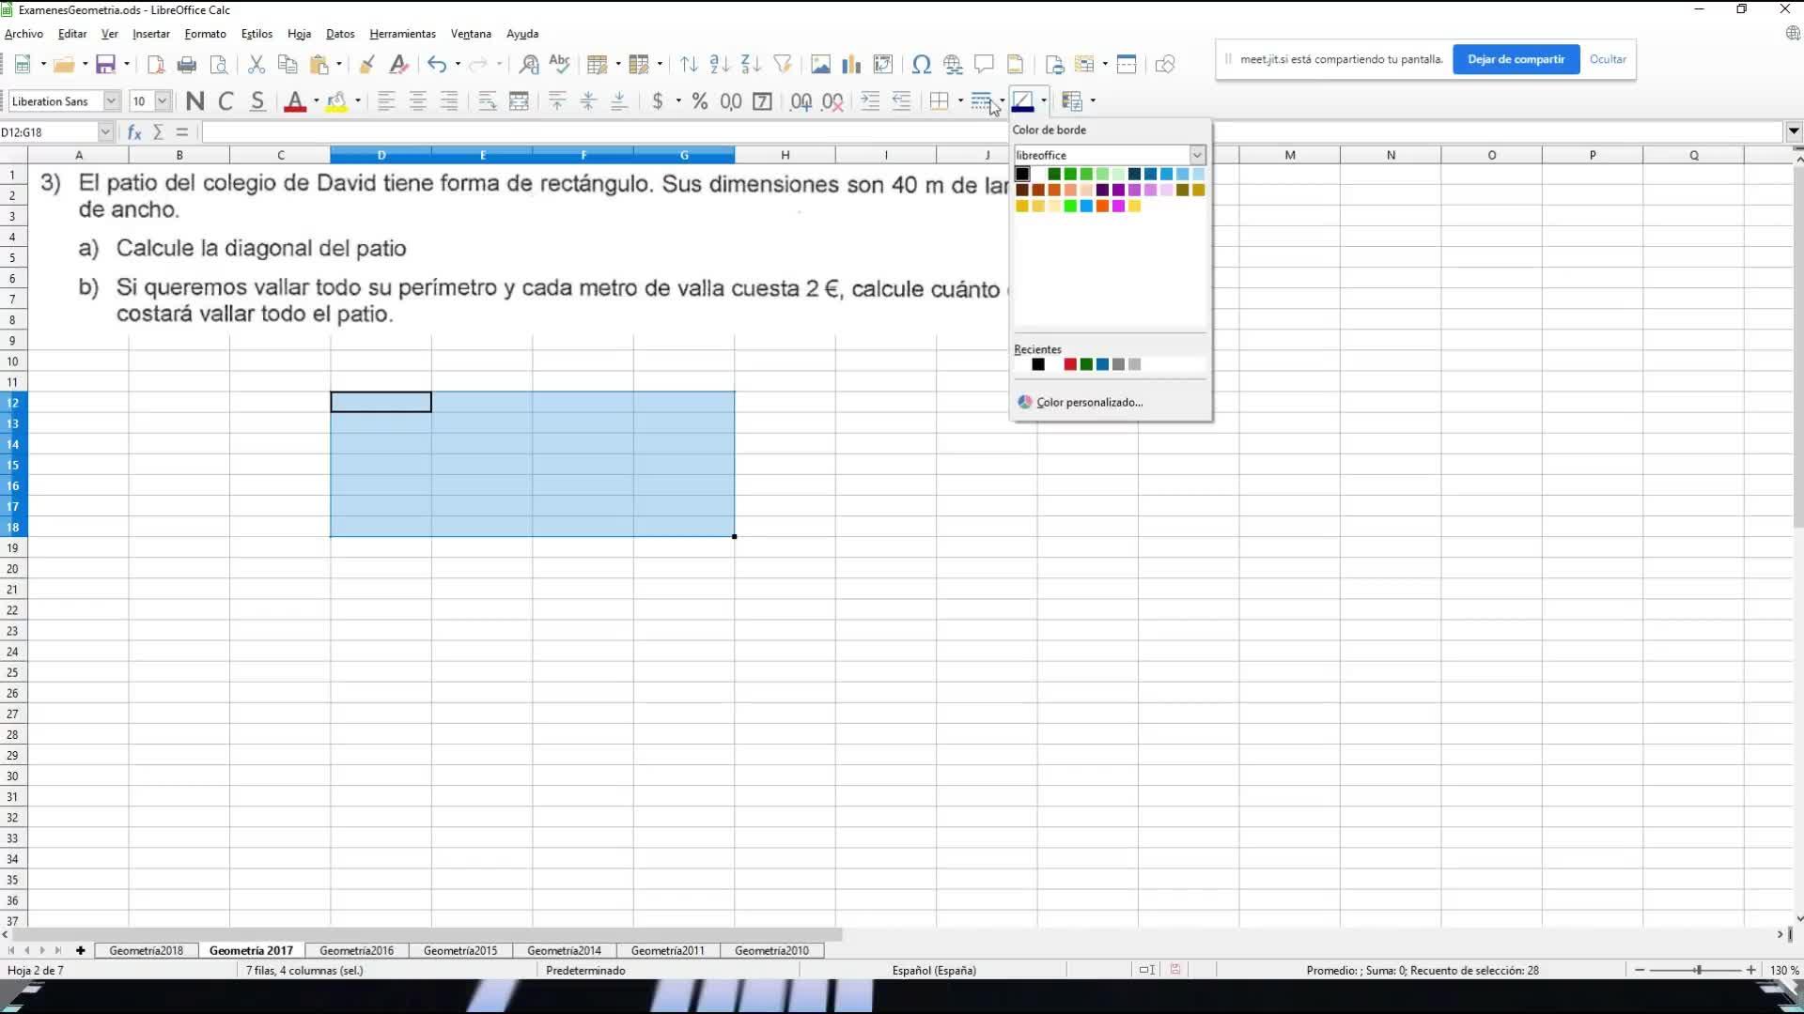This screenshot has height=1014, width=1804.
Task: Click the Save document icon
Action: click(x=105, y=64)
